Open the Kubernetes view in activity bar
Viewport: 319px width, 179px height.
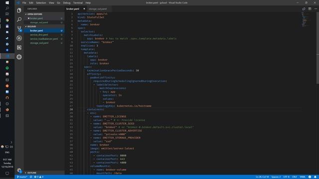(19, 57)
